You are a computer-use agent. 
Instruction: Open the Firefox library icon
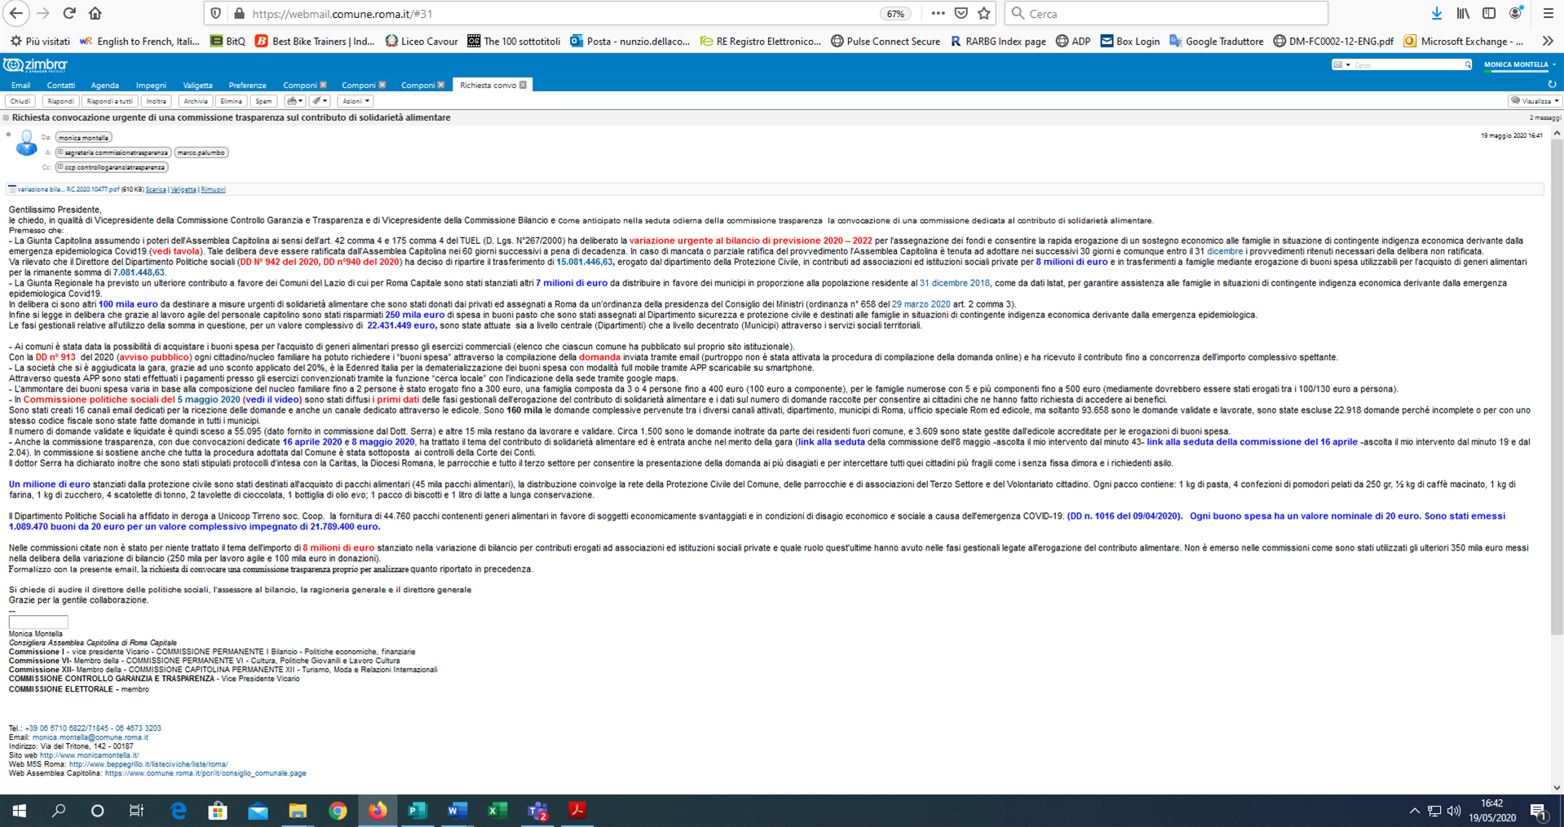(1464, 13)
